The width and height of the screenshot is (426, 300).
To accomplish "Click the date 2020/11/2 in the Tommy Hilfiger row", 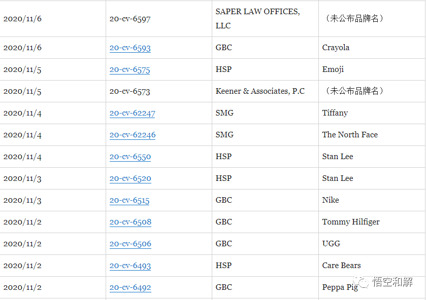I will (x=22, y=222).
